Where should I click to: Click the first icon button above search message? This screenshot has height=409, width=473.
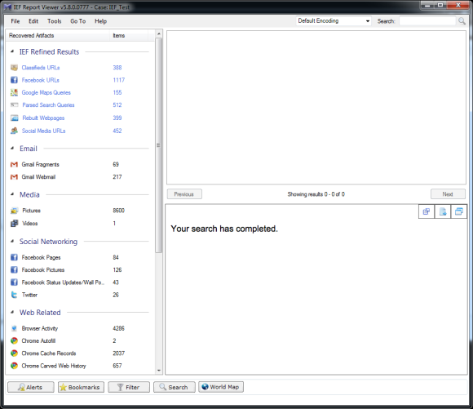(427, 211)
